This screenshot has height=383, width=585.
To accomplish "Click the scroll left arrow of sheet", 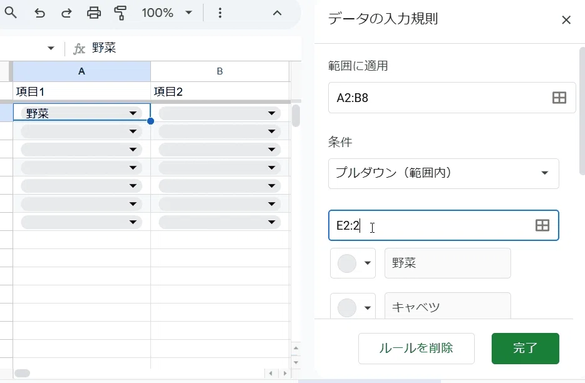I will pyautogui.click(x=271, y=374).
